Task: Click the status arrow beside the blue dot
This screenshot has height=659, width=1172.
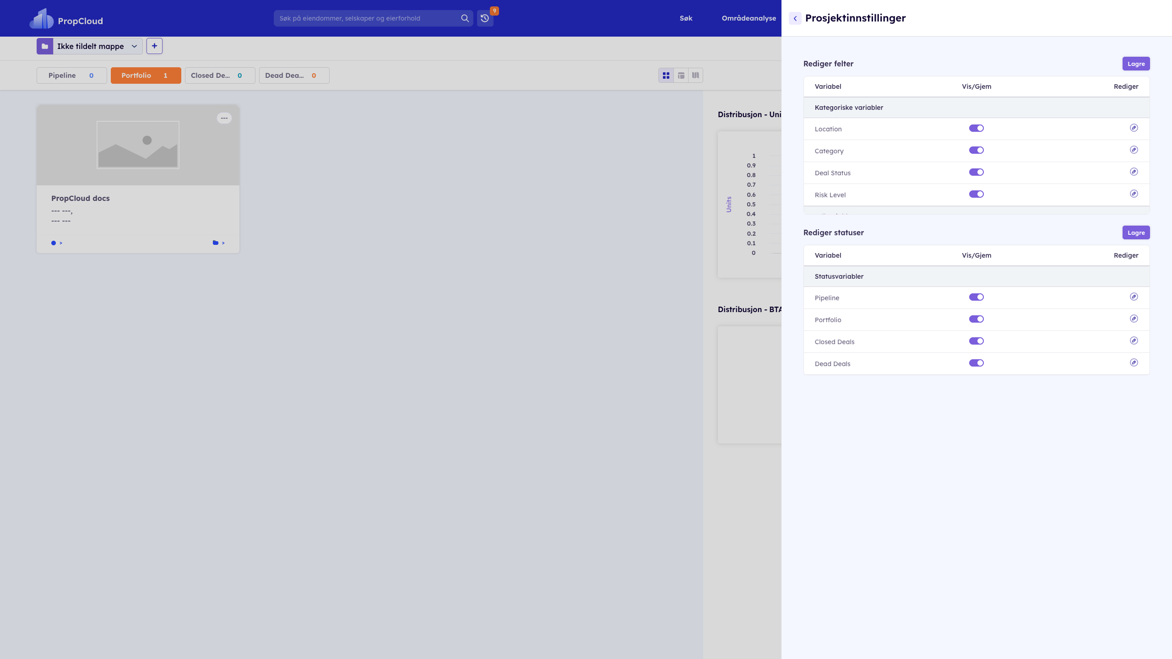Action: pyautogui.click(x=61, y=243)
